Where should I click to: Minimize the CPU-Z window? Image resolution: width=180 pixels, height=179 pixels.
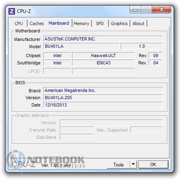136,10
